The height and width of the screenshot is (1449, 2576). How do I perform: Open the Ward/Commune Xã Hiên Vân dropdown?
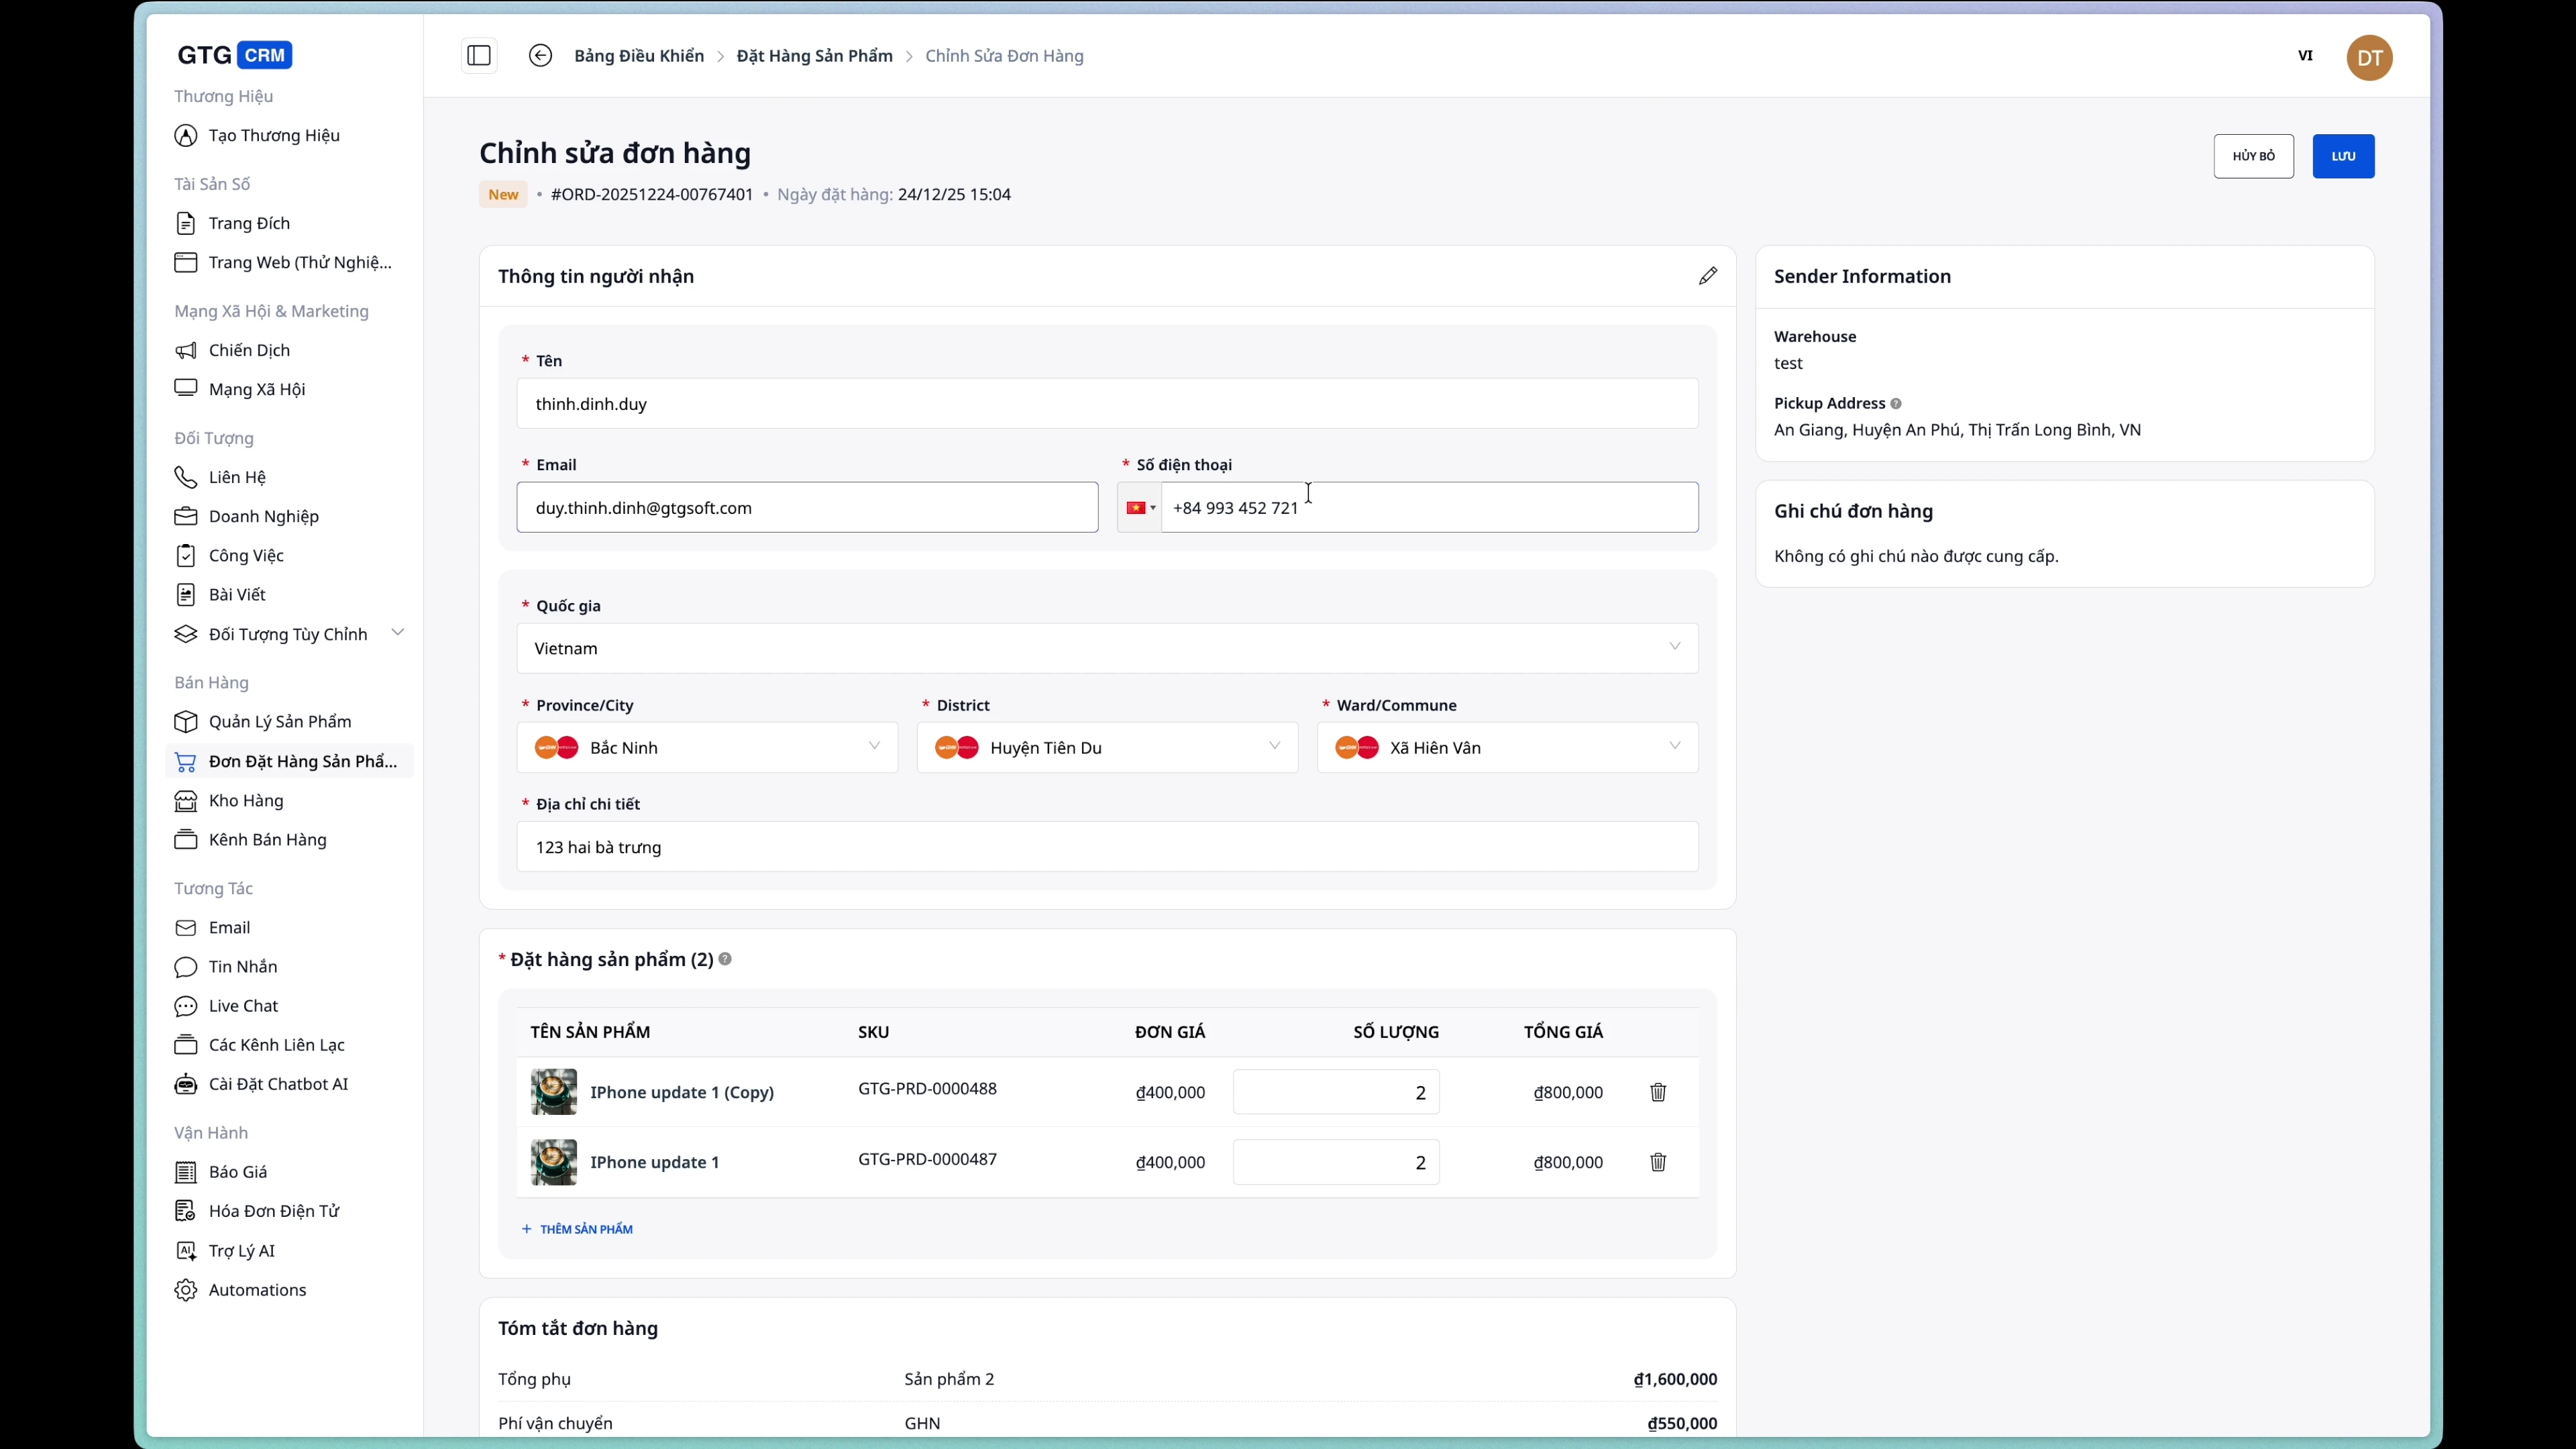click(1507, 747)
